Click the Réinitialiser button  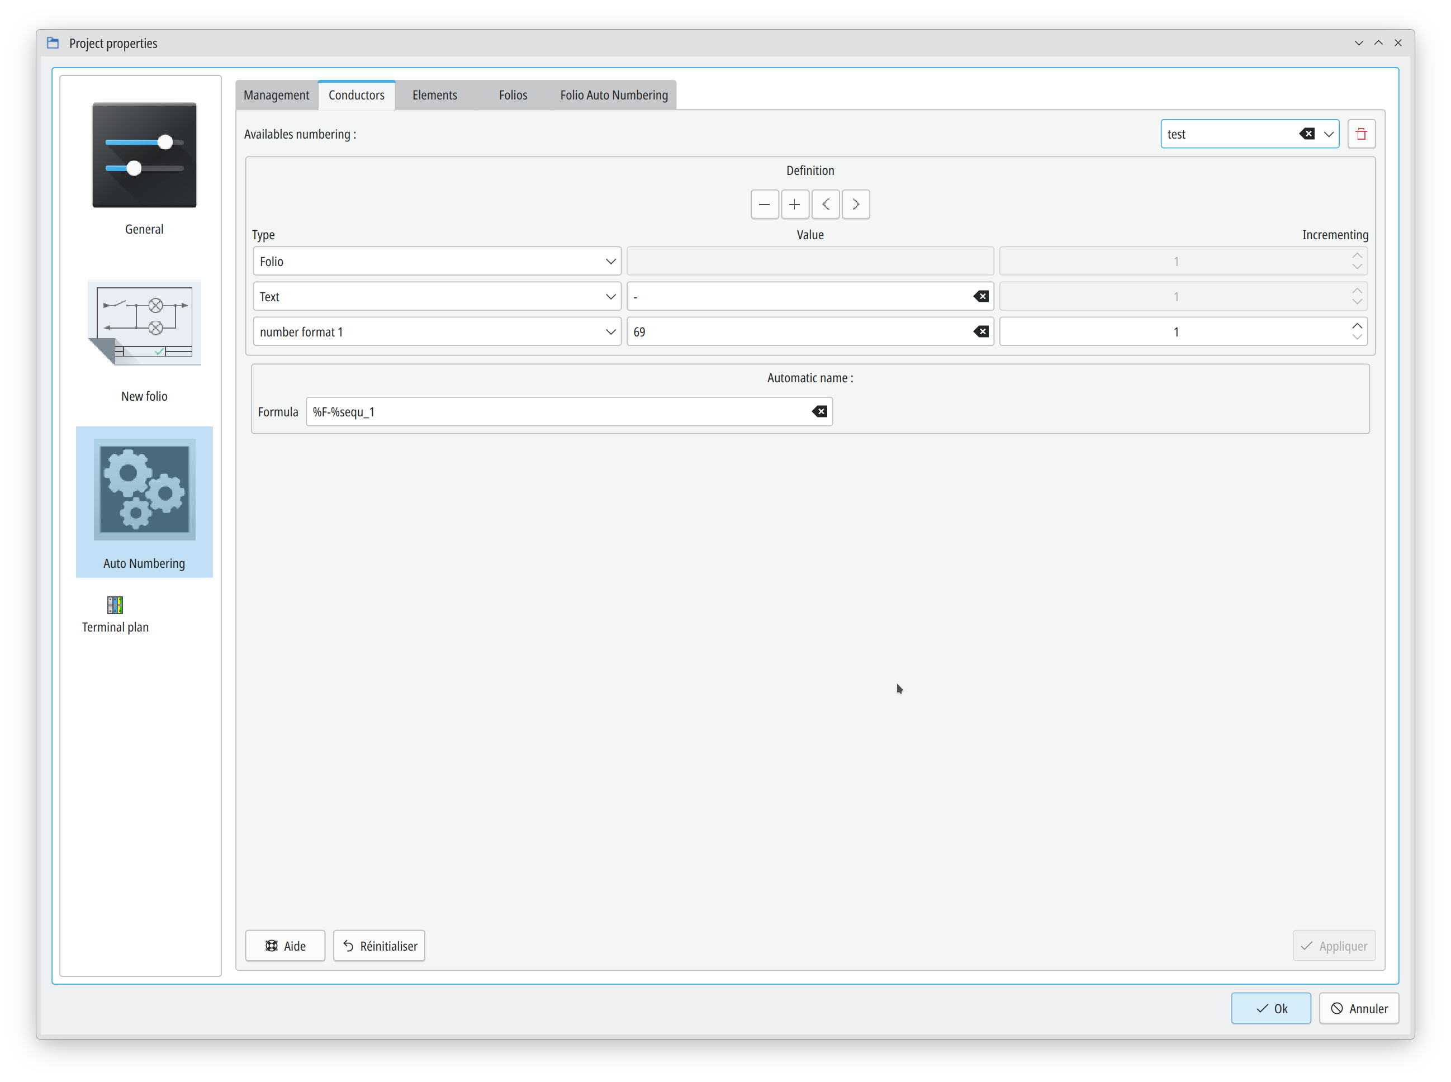380,946
